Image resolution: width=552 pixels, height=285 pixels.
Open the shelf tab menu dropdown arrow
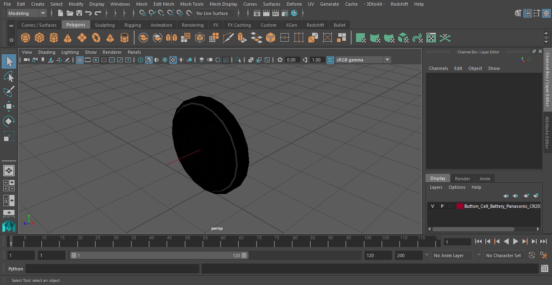11,25
